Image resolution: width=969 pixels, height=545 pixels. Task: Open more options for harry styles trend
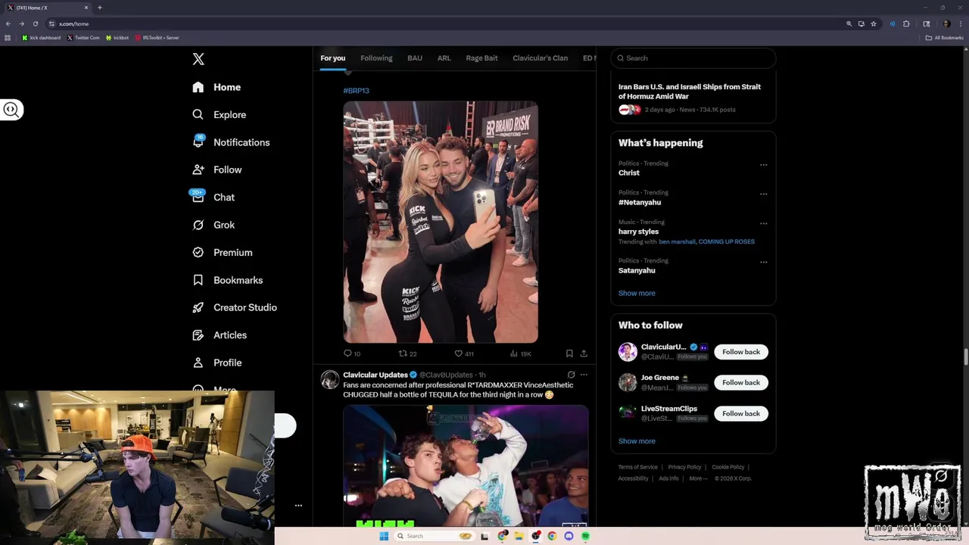[x=763, y=223]
